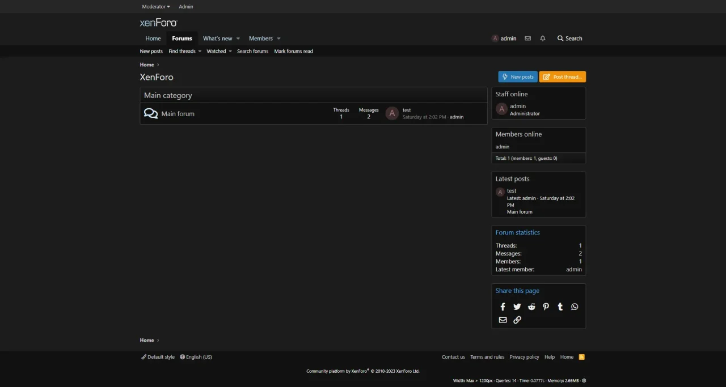This screenshot has width=726, height=387.
Task: Open the Find threads dropdown
Action: [185, 52]
